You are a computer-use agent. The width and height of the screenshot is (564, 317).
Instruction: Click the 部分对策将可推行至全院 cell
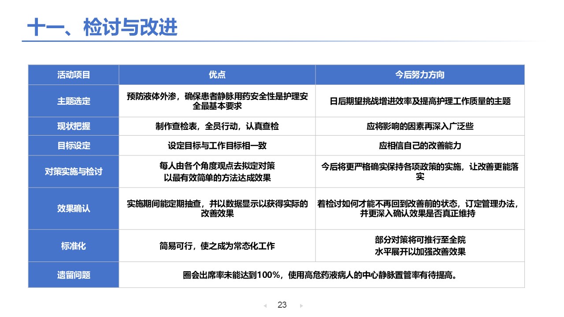point(419,240)
